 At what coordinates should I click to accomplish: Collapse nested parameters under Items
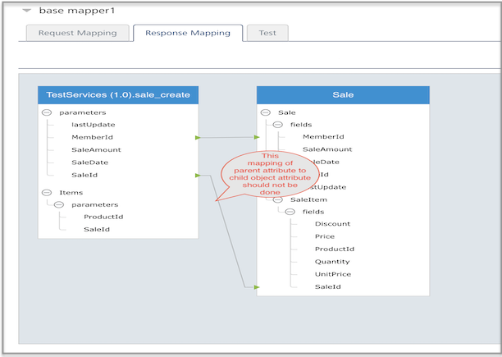(x=59, y=204)
